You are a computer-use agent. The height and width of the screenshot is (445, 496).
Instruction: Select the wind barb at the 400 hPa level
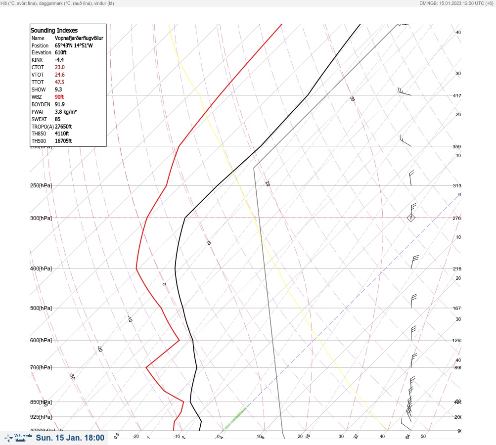point(414,262)
